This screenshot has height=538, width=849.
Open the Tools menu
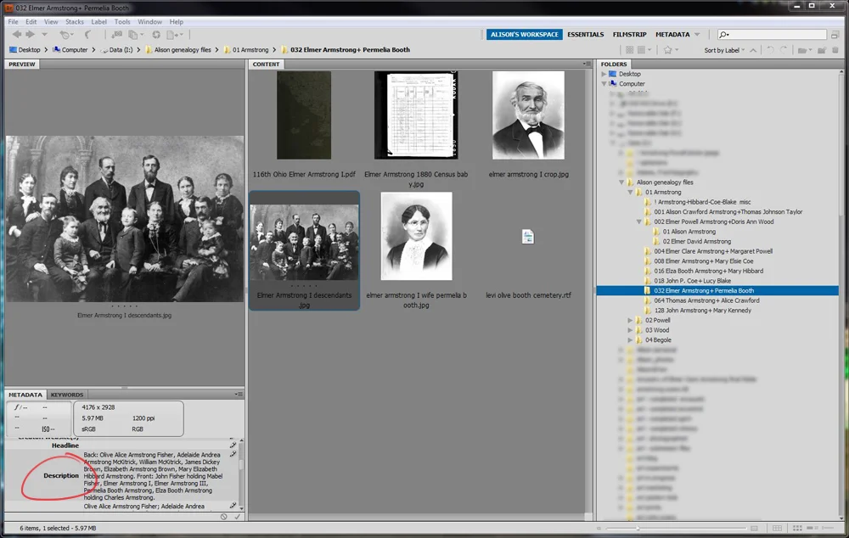click(121, 21)
